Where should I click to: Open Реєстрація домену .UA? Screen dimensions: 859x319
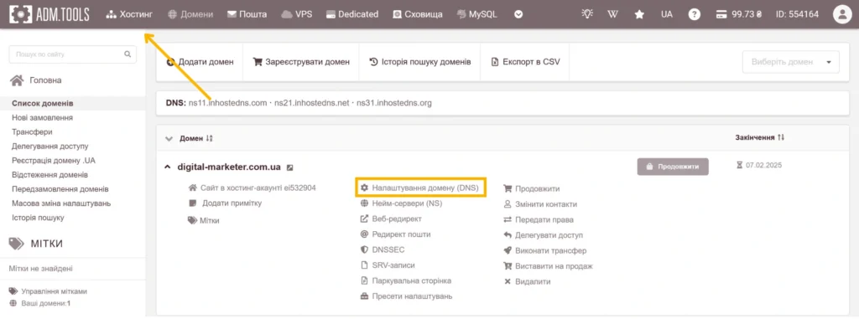[54, 160]
